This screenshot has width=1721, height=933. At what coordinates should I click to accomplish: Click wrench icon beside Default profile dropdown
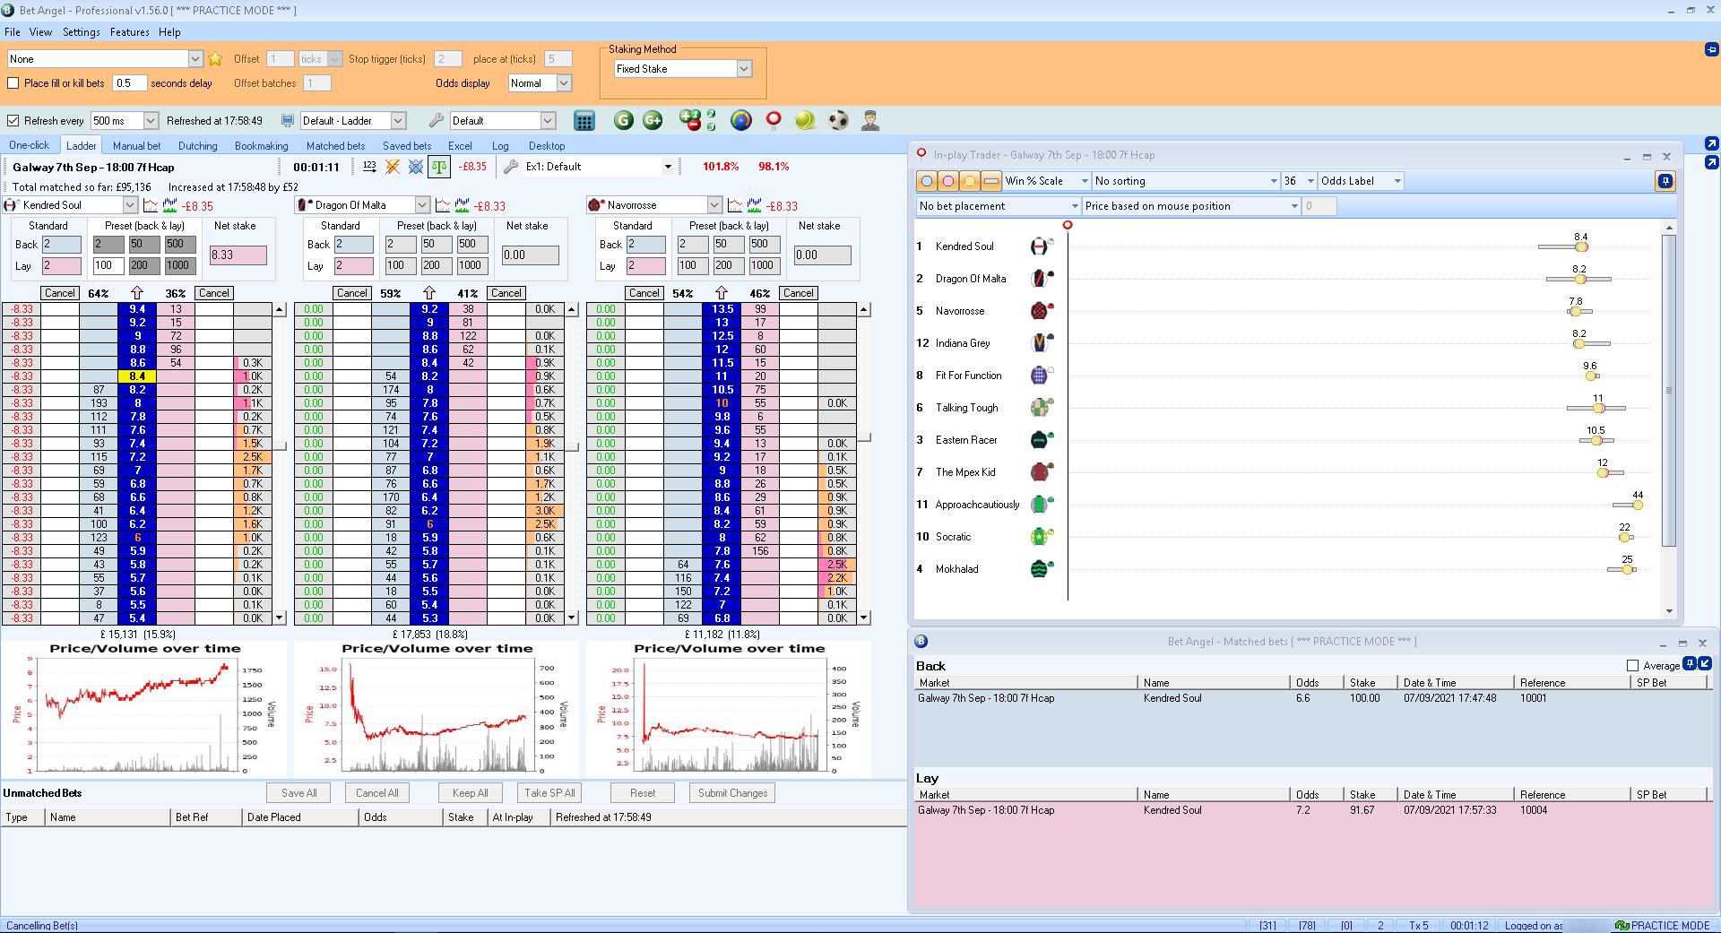[x=436, y=121]
